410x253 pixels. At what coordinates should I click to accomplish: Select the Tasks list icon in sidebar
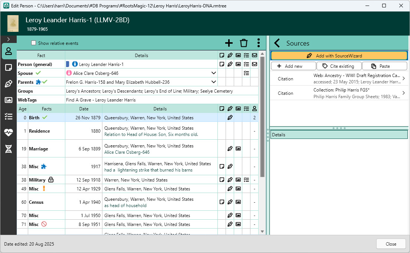coord(9,116)
